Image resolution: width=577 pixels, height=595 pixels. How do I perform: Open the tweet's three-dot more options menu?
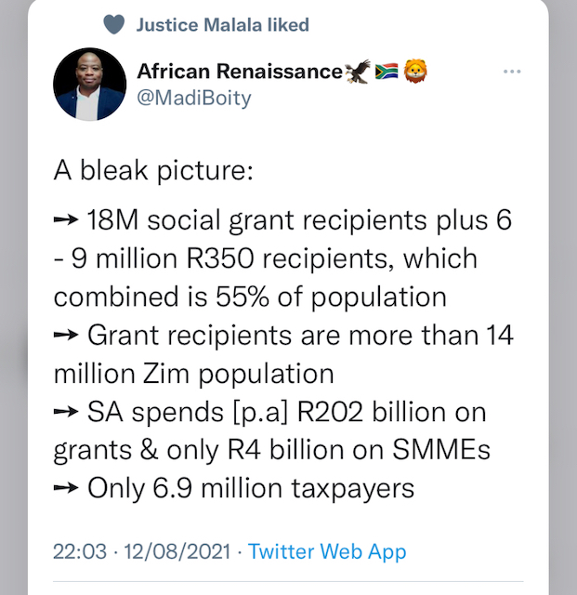511,72
